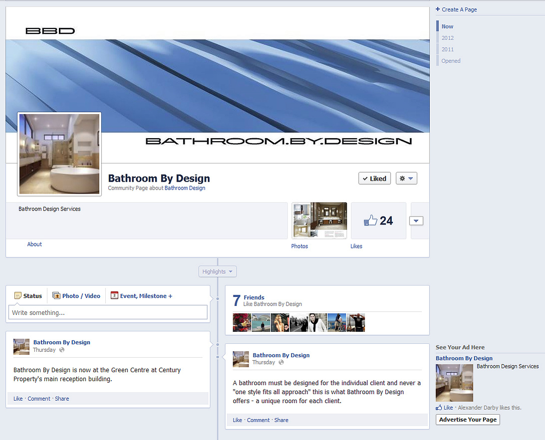
Task: Click Bathroom By Design author on Green Centre post
Action: pos(62,342)
